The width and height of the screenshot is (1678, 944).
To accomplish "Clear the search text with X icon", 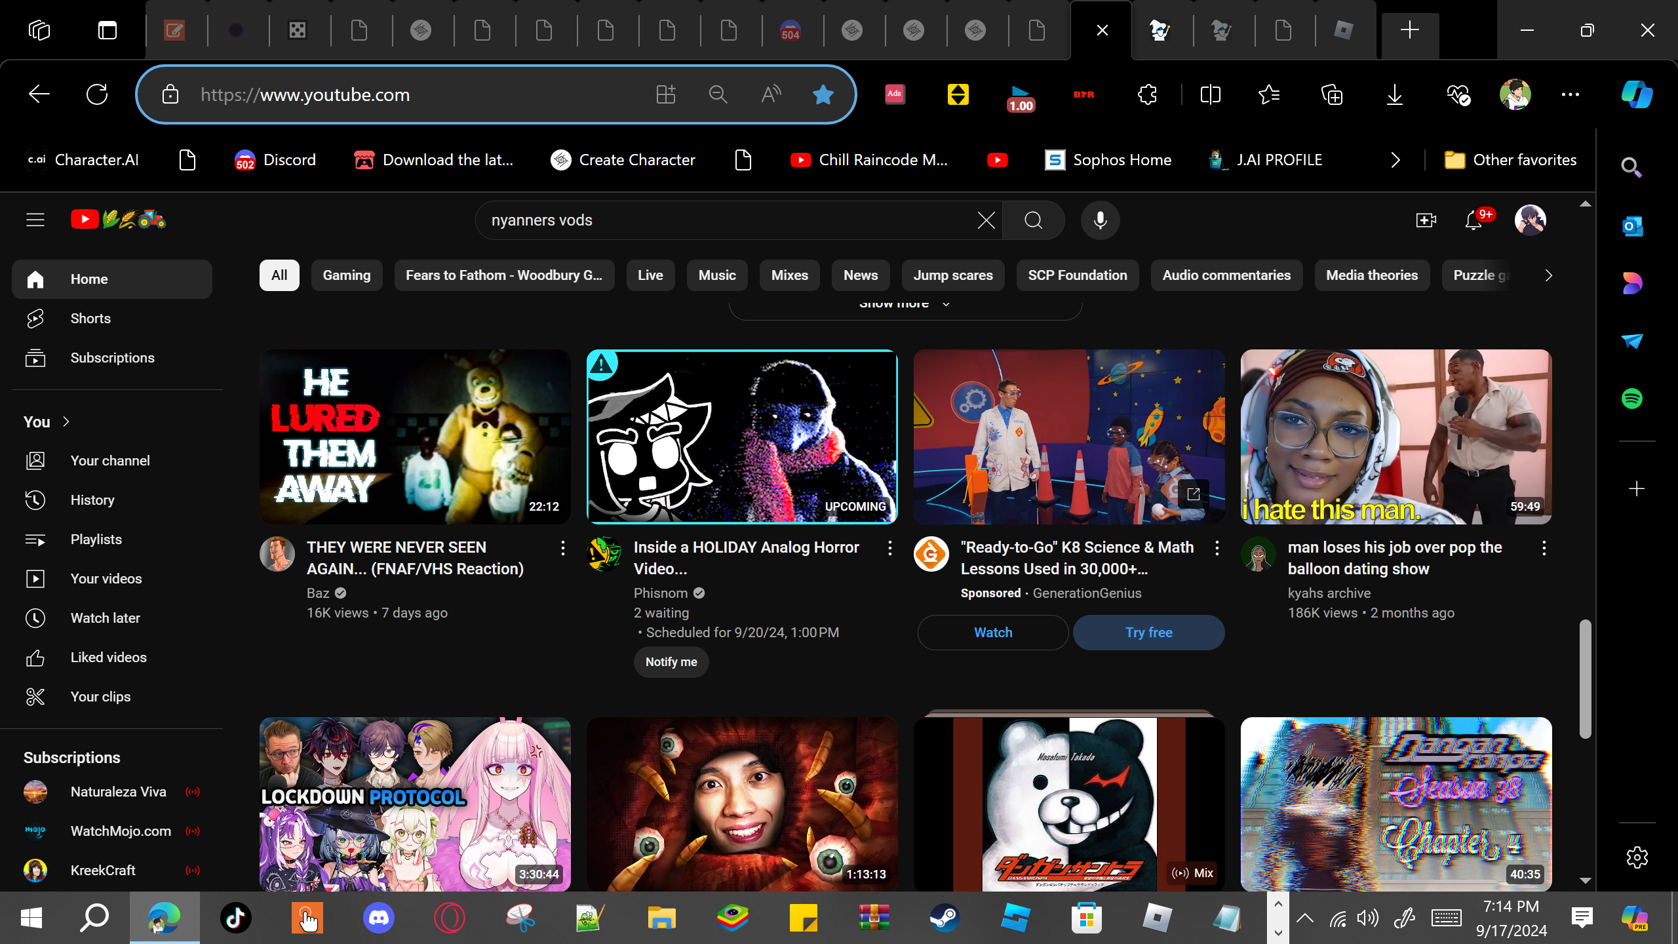I will point(986,220).
